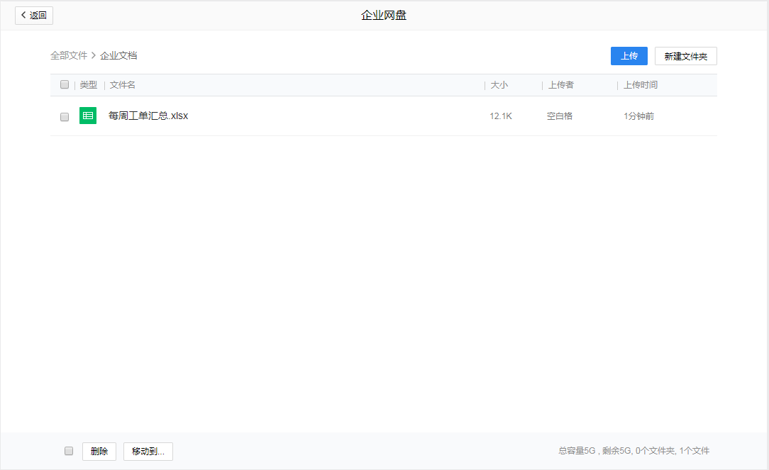Check the bottom bar select-all checkbox
Viewport: 769px width, 470px height.
coord(69,451)
